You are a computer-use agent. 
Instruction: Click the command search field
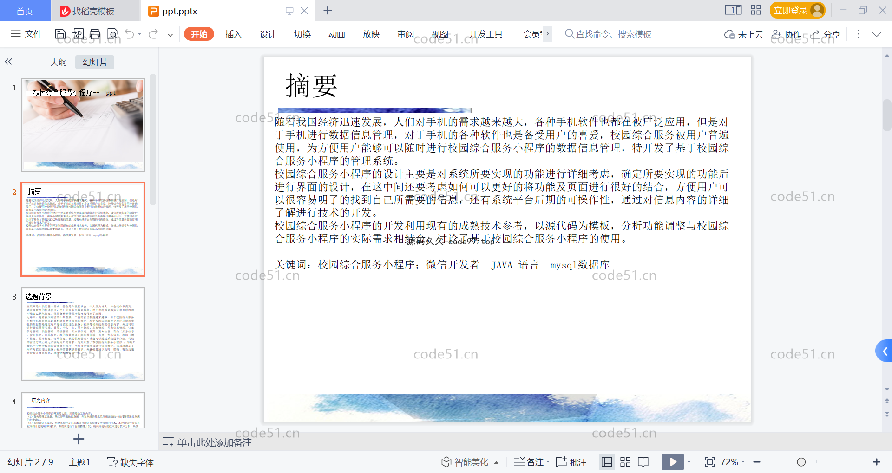[x=609, y=34]
